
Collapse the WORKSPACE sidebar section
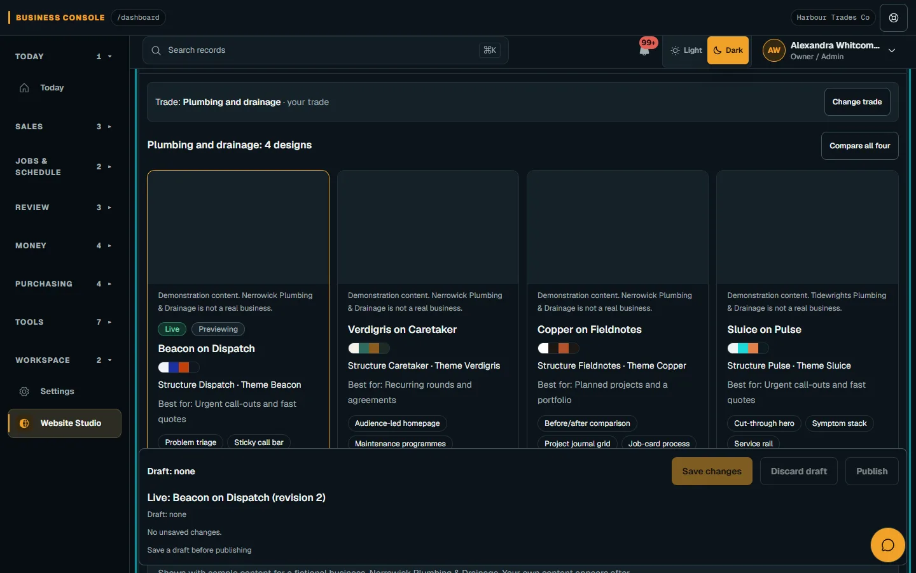[x=64, y=360]
